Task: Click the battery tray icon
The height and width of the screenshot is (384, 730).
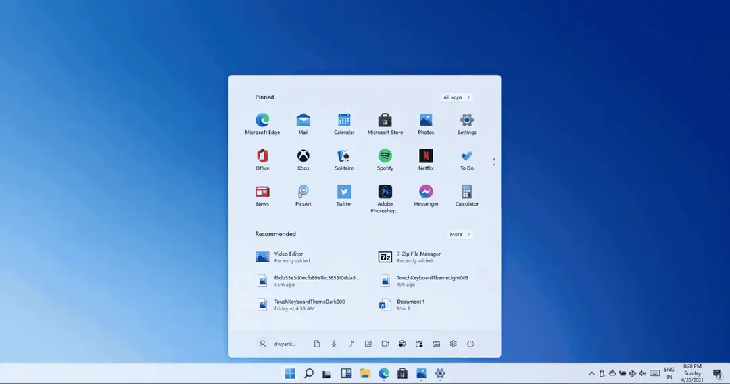Action: (623, 373)
